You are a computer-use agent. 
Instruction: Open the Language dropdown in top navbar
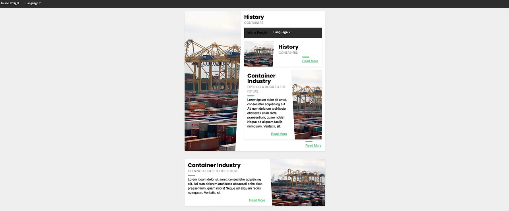(33, 3)
